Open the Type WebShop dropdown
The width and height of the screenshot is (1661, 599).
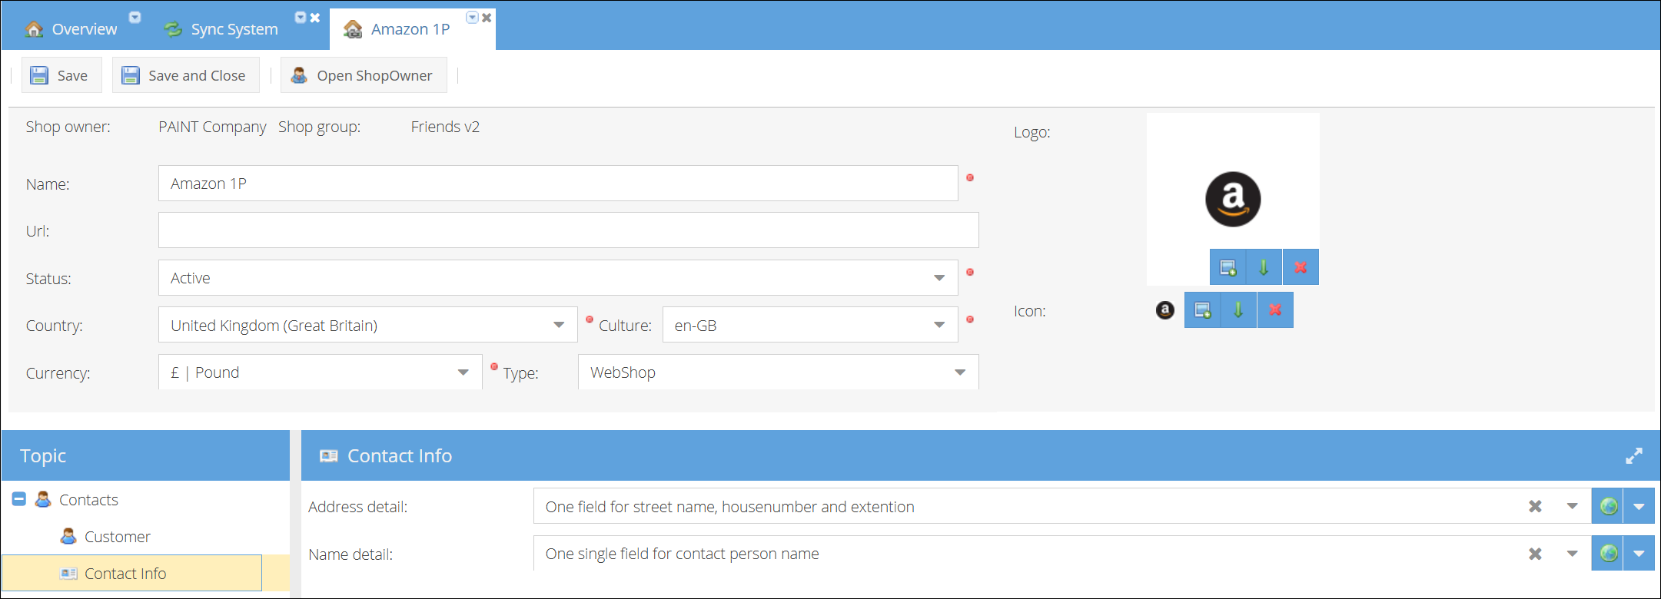pos(960,372)
